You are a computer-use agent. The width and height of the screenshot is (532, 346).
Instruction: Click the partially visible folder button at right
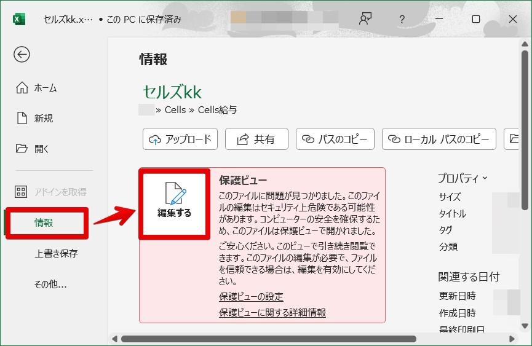[510, 139]
